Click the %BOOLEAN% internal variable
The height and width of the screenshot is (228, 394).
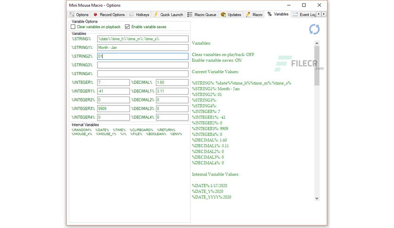156,134
